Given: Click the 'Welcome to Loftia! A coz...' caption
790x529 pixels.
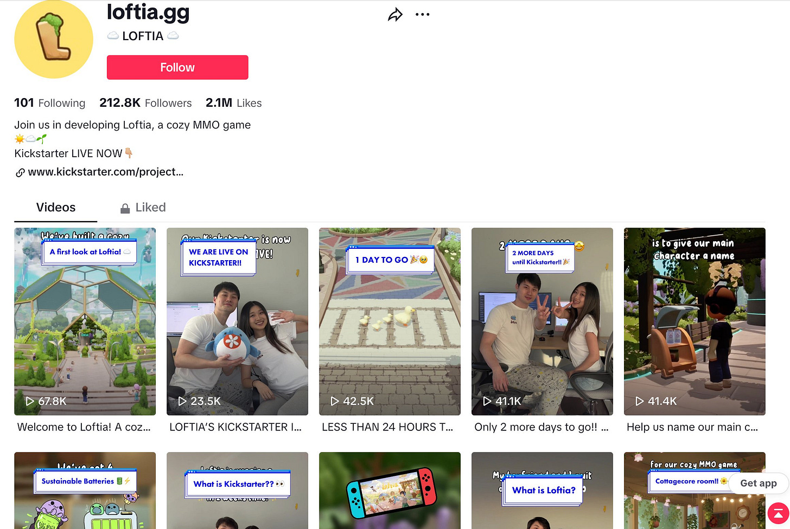Looking at the screenshot, I should pos(84,427).
